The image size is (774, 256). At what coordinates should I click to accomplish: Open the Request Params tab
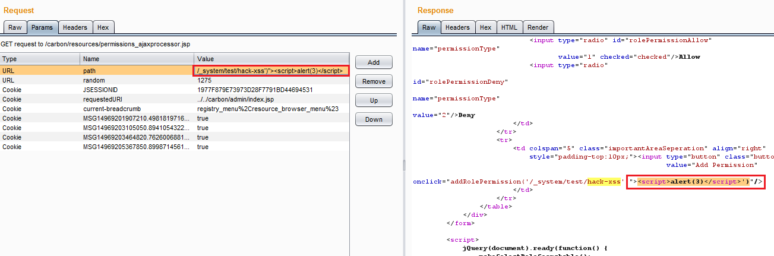tap(42, 27)
